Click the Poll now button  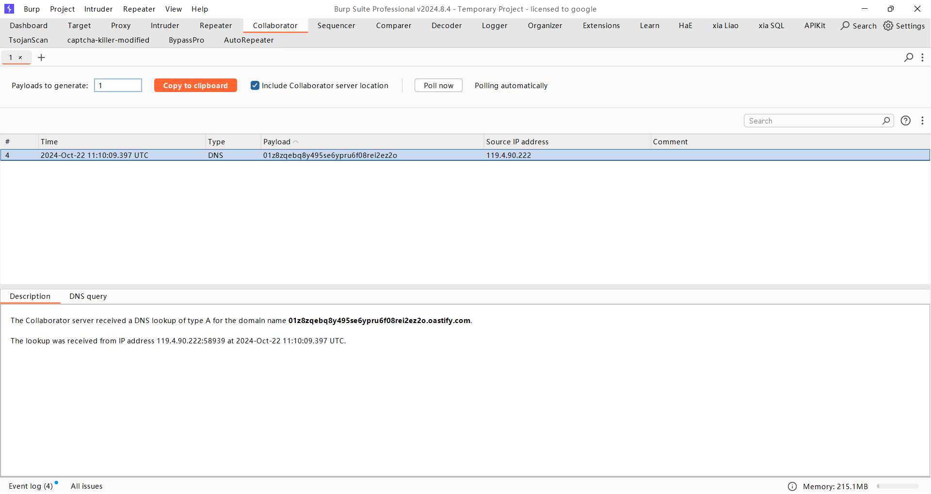point(438,86)
